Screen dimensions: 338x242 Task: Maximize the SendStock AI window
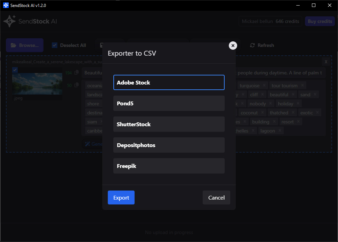coord(314,5)
